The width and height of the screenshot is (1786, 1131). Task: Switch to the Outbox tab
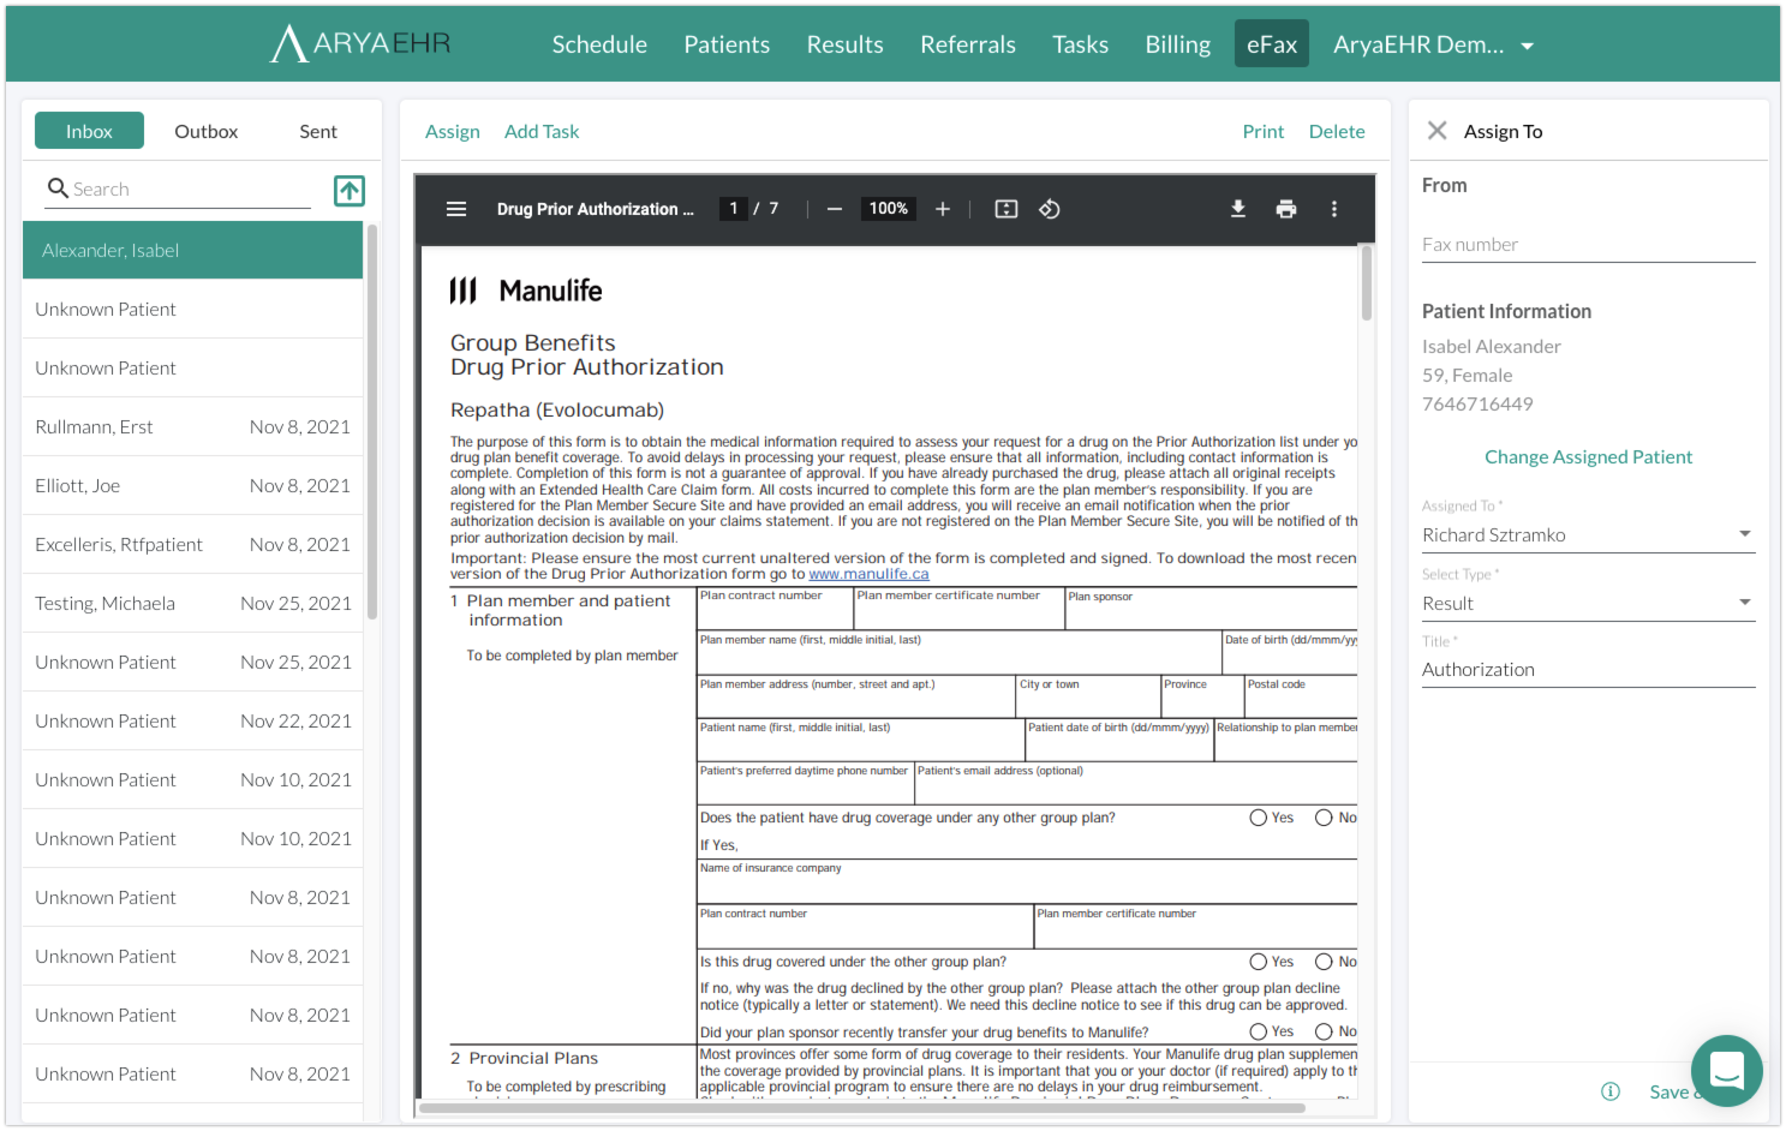(x=205, y=131)
